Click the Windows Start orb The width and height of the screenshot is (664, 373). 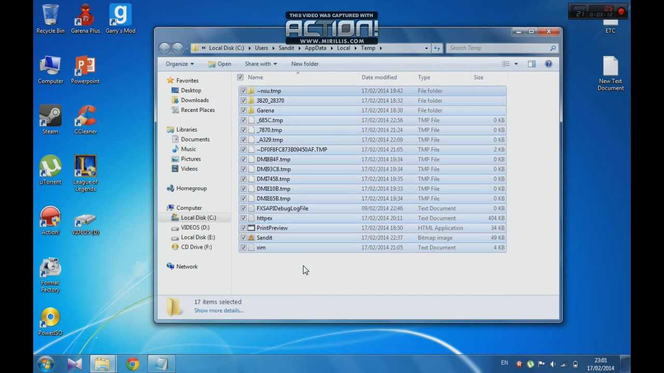(46, 364)
